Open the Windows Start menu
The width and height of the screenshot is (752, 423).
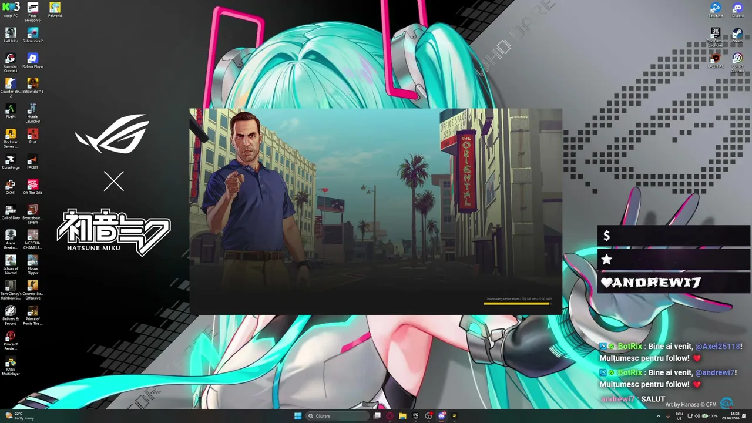tap(298, 416)
